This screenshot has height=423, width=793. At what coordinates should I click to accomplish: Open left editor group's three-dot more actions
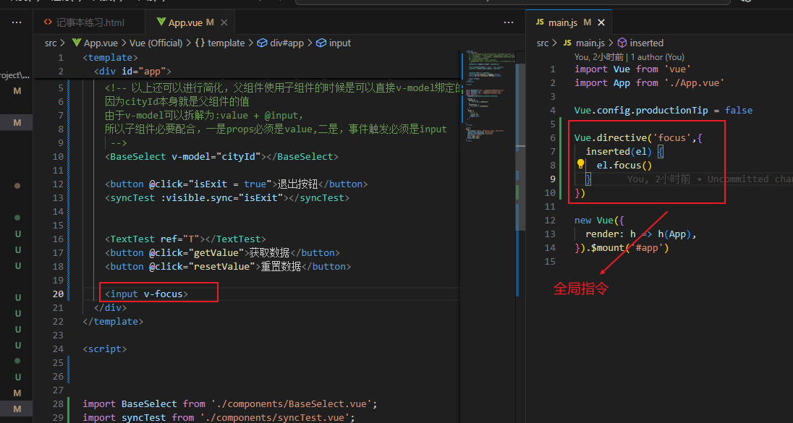509,22
